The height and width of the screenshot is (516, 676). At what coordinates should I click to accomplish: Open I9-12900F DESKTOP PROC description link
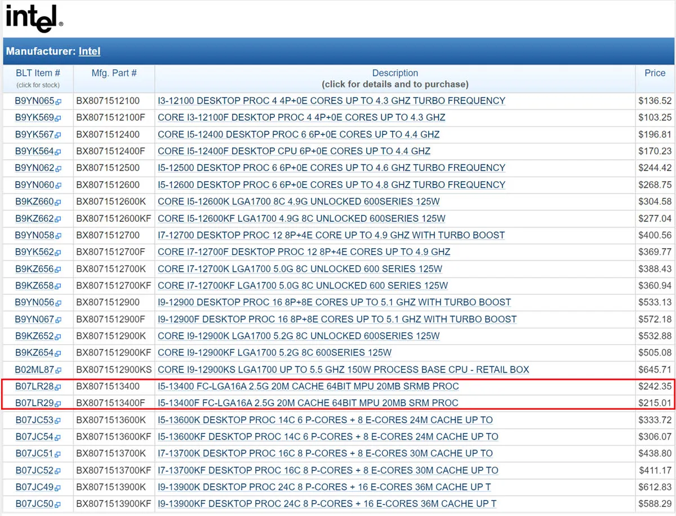click(x=337, y=319)
